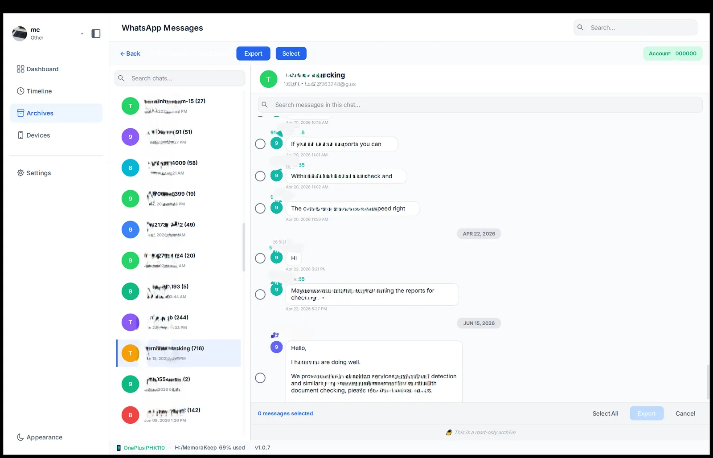This screenshot has width=713, height=458.
Task: Open the me account dropdown arrow
Action: [82, 34]
